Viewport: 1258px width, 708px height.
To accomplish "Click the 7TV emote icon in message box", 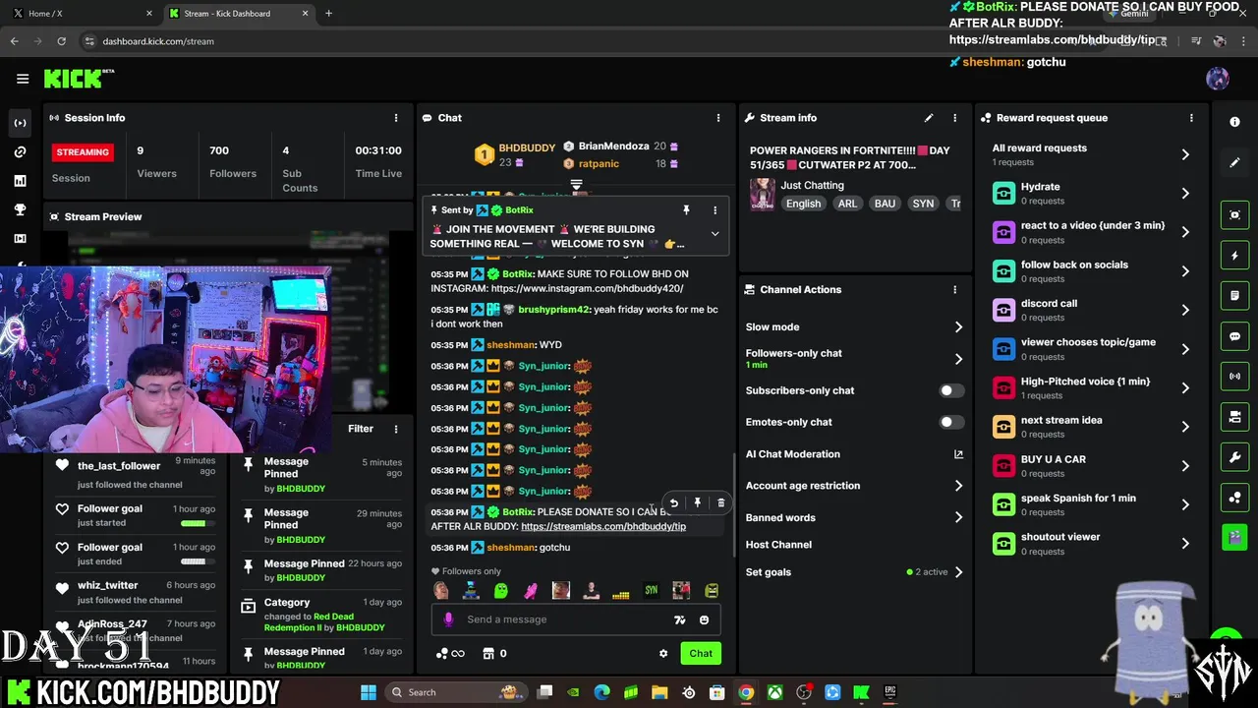I will [x=679, y=619].
